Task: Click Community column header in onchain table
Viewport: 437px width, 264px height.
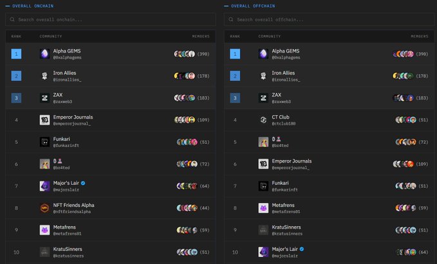Action: (51, 37)
